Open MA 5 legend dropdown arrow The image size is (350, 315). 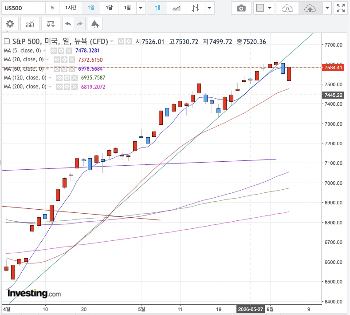(x=44, y=51)
